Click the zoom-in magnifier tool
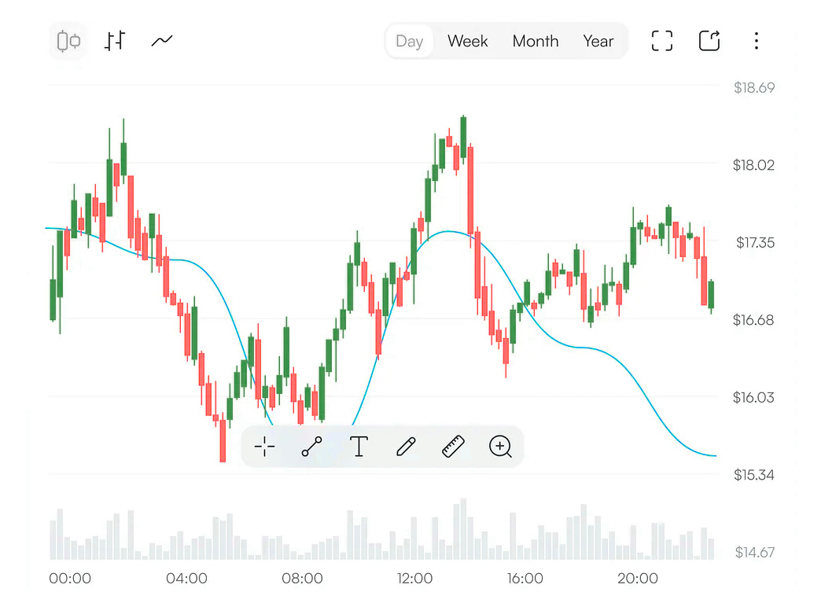This screenshot has height=607, width=821. pyautogui.click(x=500, y=447)
